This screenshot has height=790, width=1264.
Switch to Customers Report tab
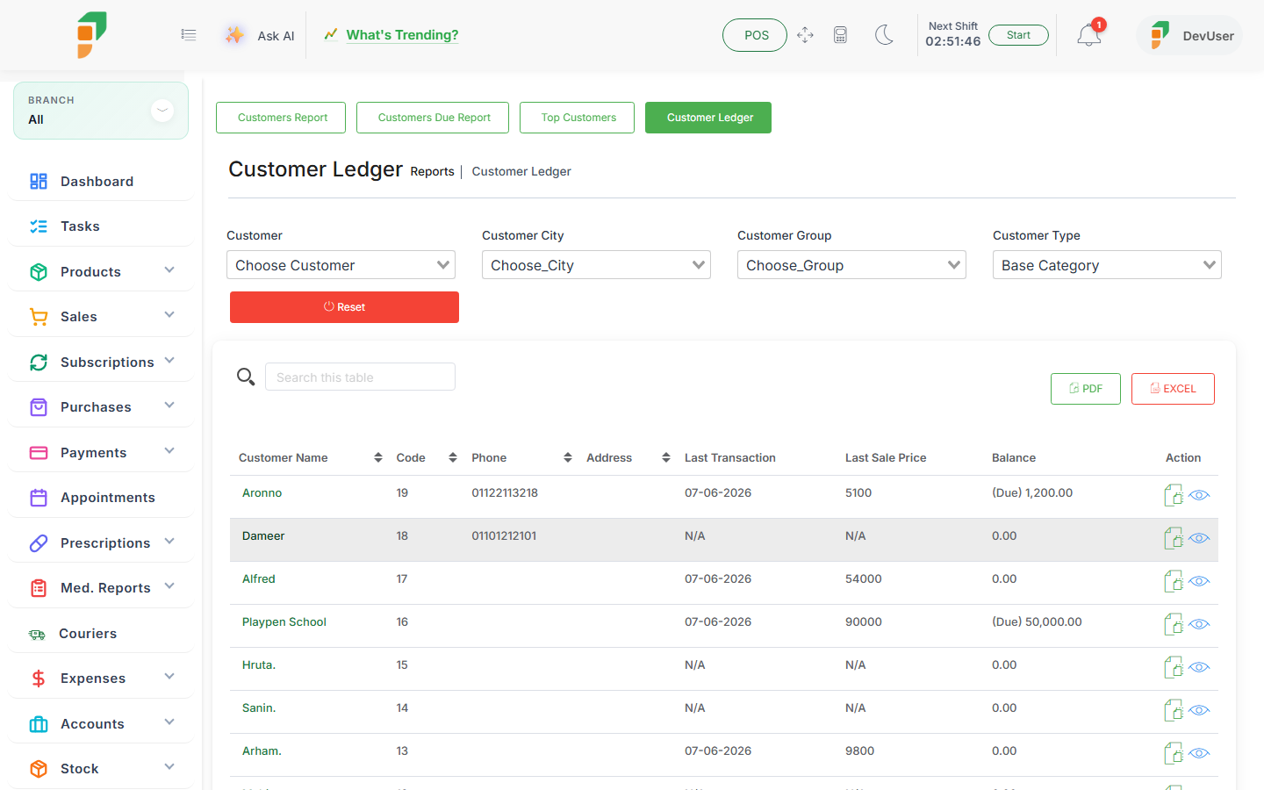[x=281, y=118]
